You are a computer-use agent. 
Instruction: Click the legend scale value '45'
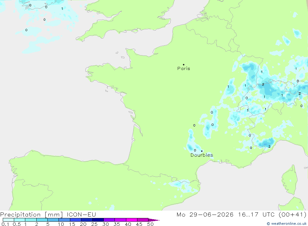click(x=139, y=224)
